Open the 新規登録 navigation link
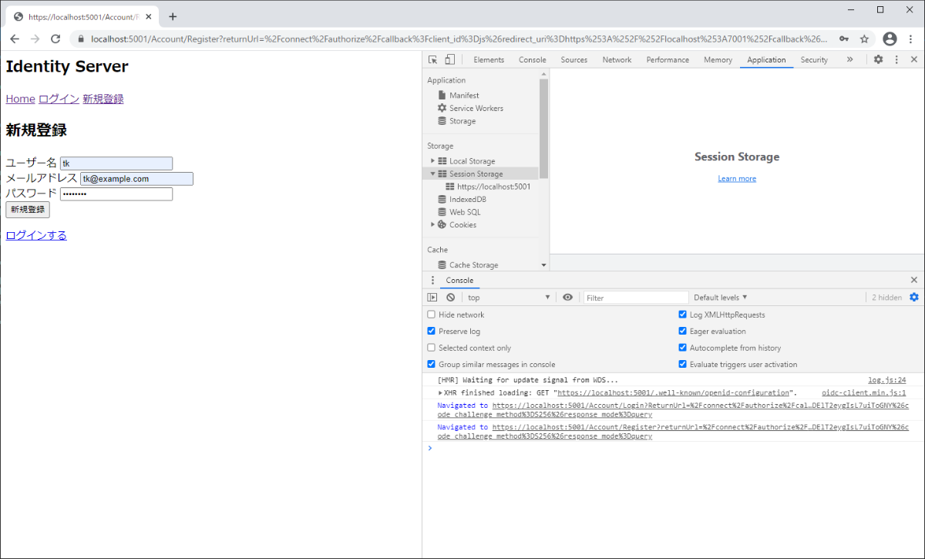 coord(103,99)
